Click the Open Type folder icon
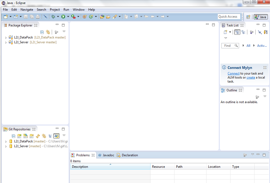The width and height of the screenshot is (270, 183). click(102, 17)
